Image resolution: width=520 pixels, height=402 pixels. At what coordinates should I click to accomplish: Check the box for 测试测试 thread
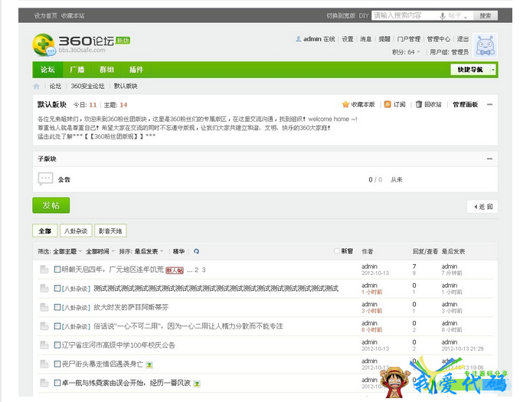coord(57,288)
